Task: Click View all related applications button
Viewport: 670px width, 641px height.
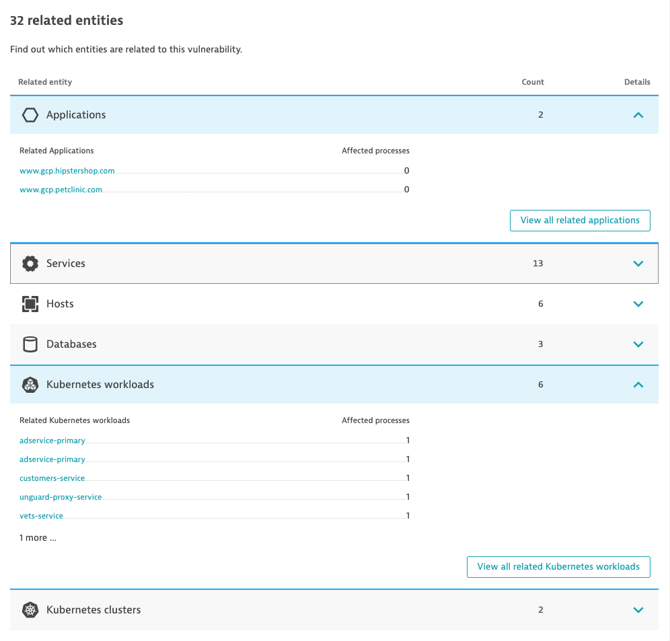Action: coord(580,221)
